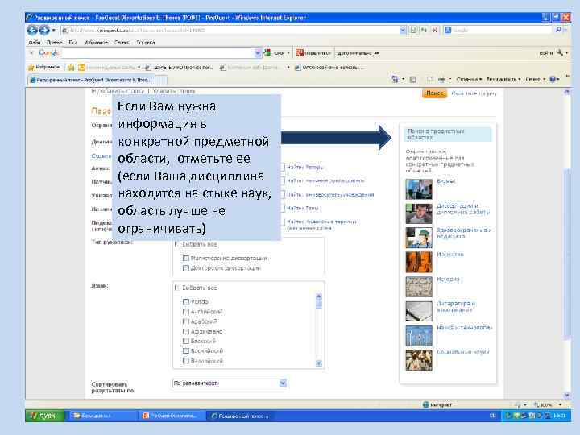
Task: Click the 'Найти авторы' lookup link
Action: click(304, 168)
